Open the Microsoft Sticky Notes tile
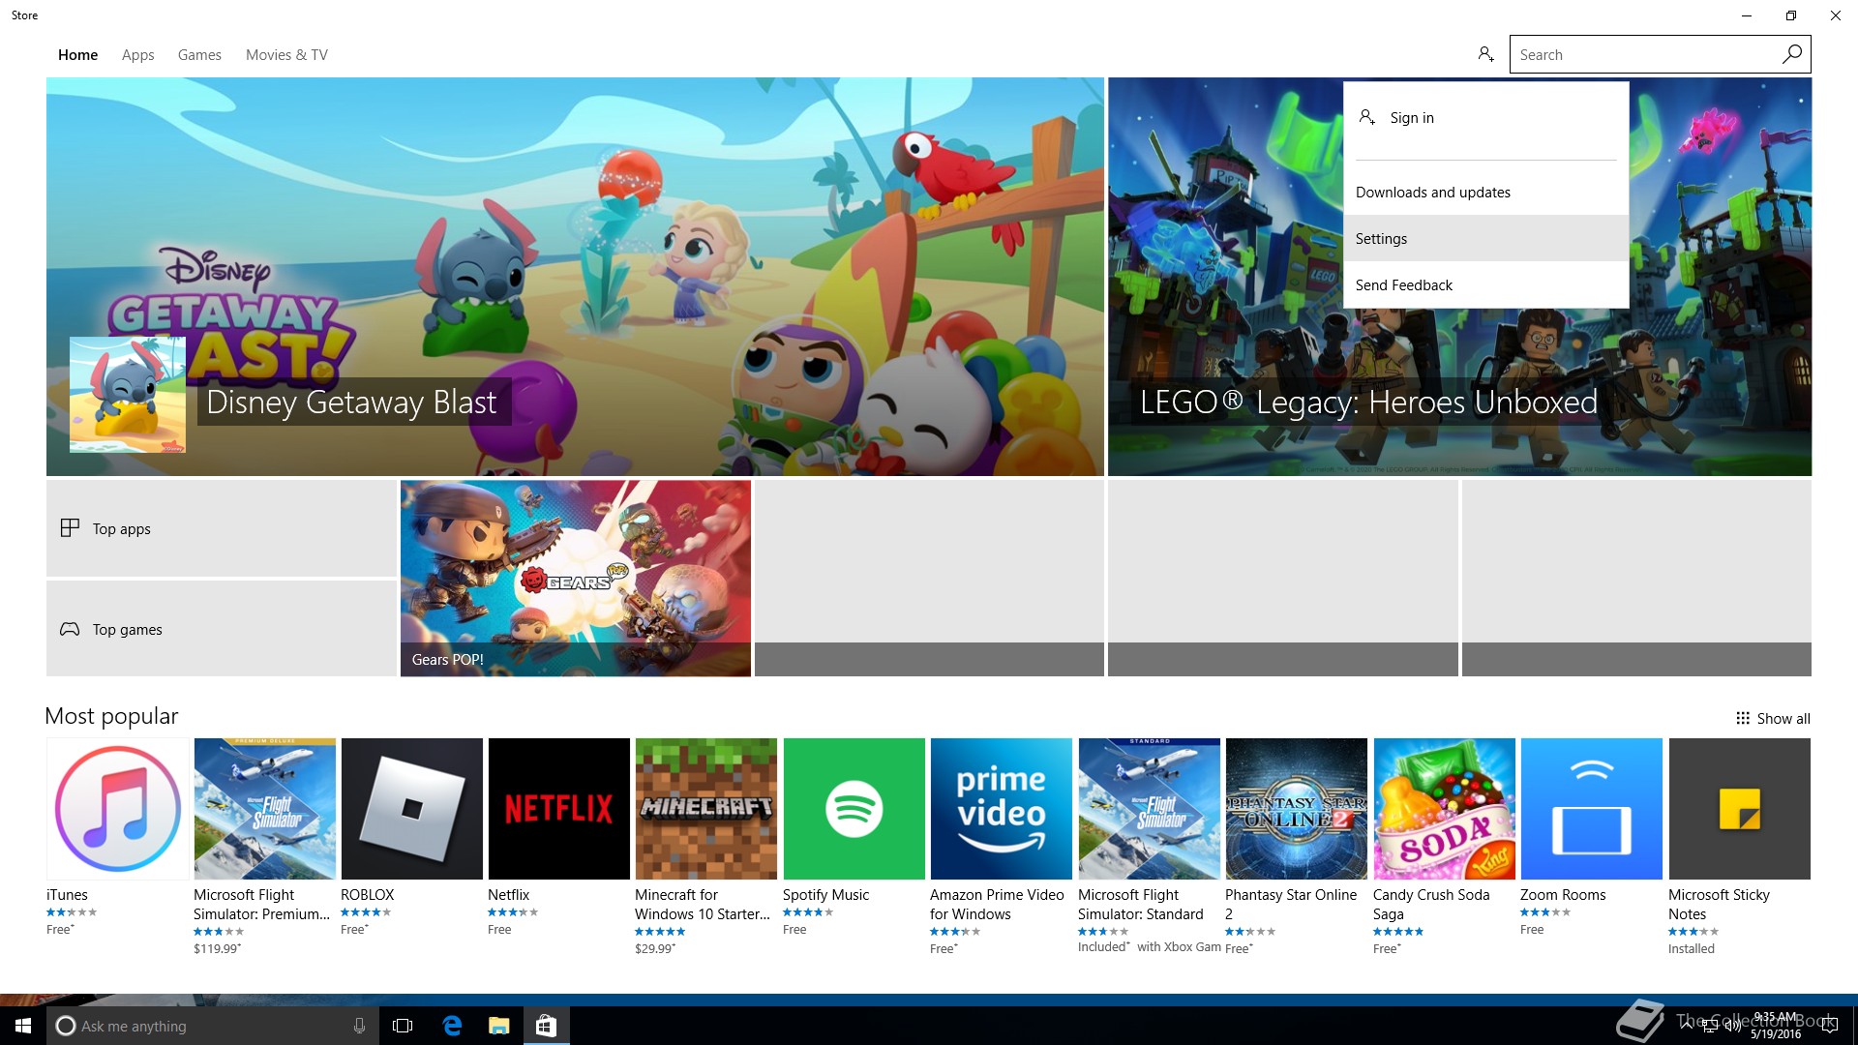 click(1740, 809)
